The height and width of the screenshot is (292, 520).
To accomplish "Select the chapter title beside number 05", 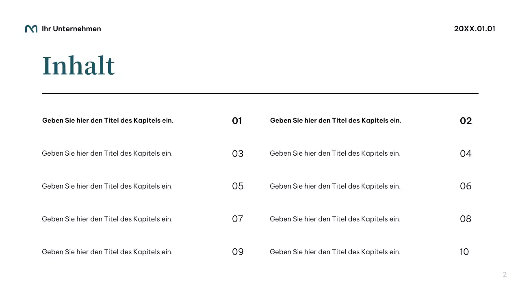I will [107, 186].
